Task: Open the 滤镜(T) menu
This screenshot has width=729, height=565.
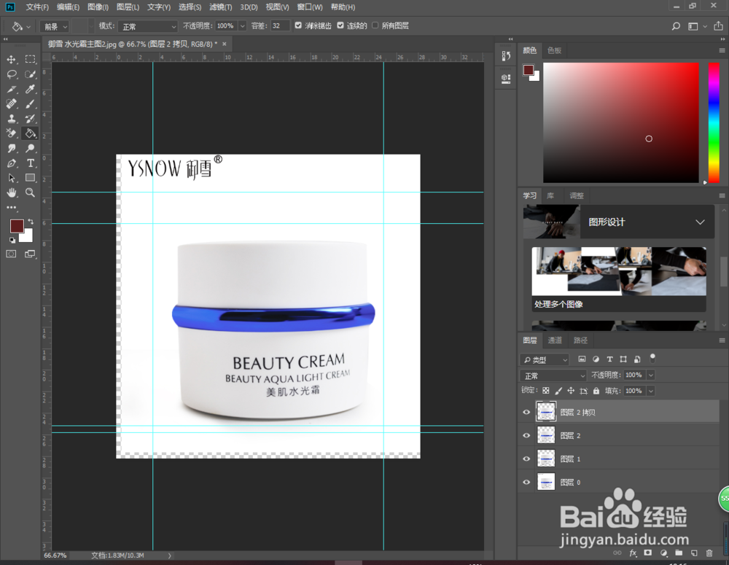Action: click(x=220, y=7)
